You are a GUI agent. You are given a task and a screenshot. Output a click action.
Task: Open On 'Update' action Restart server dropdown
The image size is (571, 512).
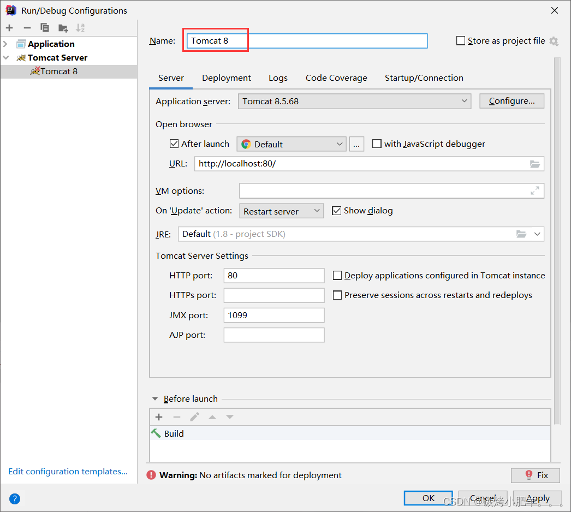tap(281, 211)
